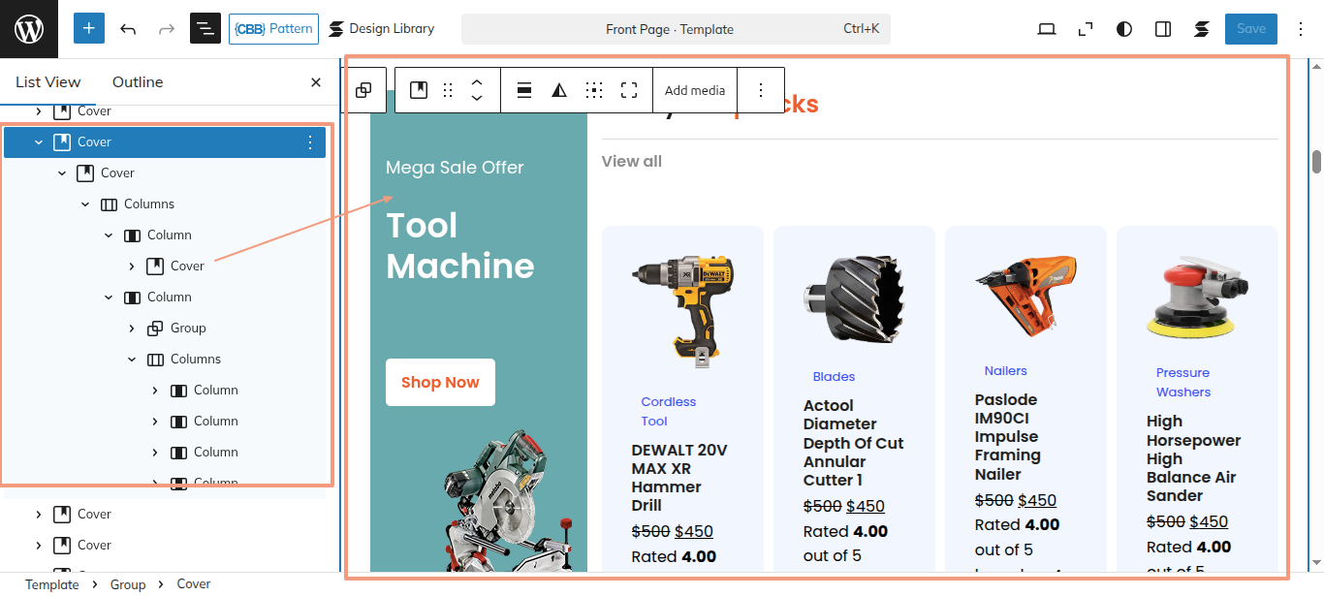This screenshot has width=1324, height=596.
Task: Click Group in the breadcrumb bar
Action: click(128, 584)
